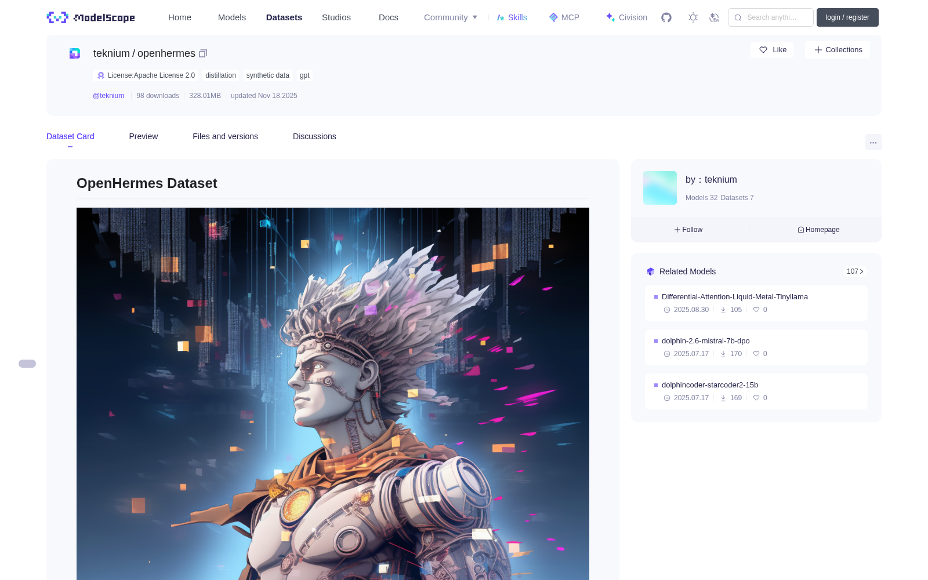Switch to the Preview tab
The image size is (928, 580).
143,136
